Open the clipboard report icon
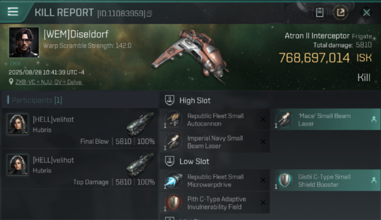The height and width of the screenshot is (220, 381). [319, 13]
